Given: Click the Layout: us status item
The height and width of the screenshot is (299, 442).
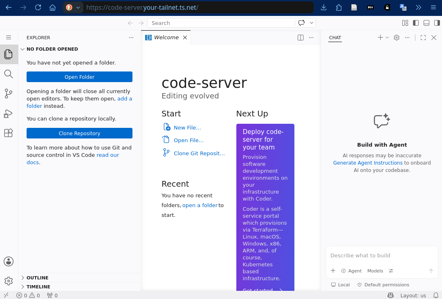Looking at the screenshot, I should [x=413, y=295].
